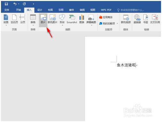
Task: Go to the 引用 tab
Action: 61,10
